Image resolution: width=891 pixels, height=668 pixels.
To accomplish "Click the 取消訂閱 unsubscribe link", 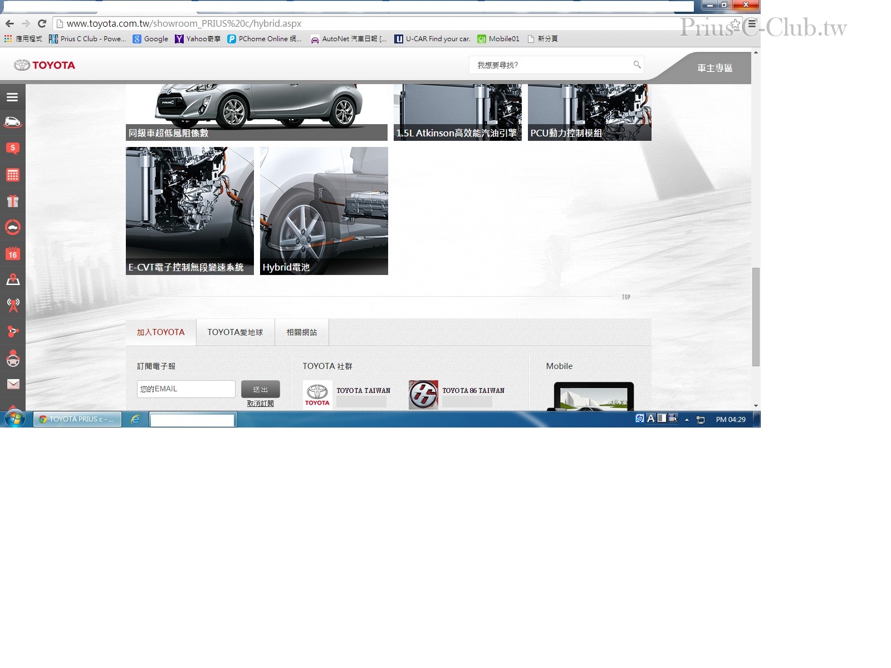I will tap(260, 404).
